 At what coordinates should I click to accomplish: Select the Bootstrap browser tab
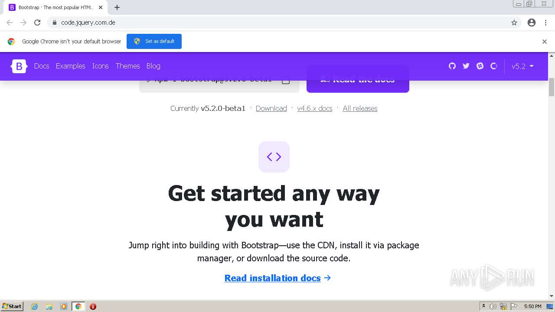[x=55, y=7]
